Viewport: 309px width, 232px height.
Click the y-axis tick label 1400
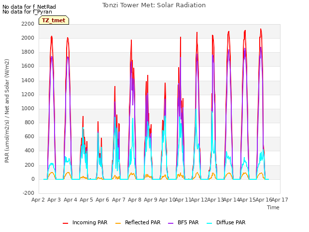[x=28, y=80]
